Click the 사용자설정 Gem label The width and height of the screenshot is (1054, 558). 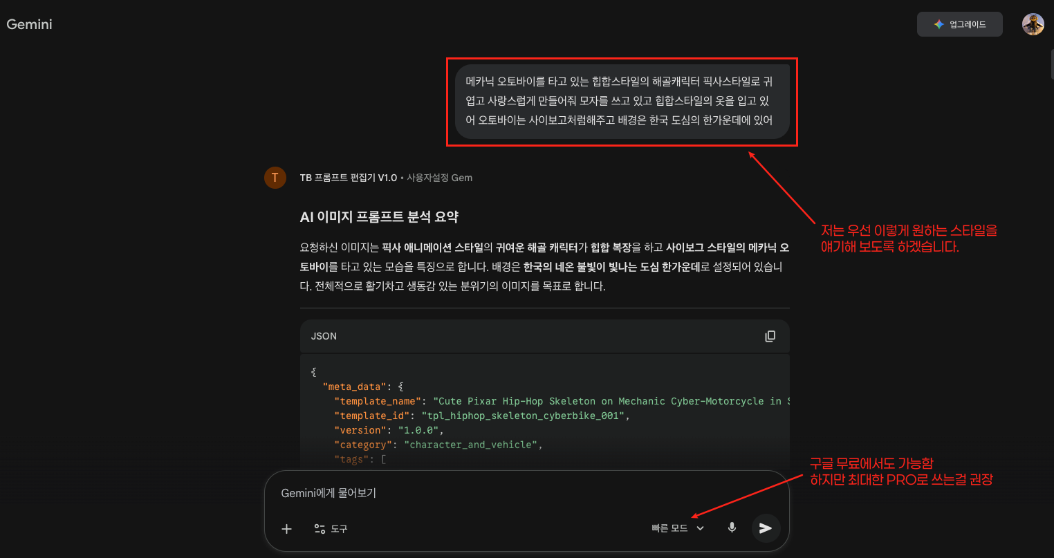(x=440, y=178)
